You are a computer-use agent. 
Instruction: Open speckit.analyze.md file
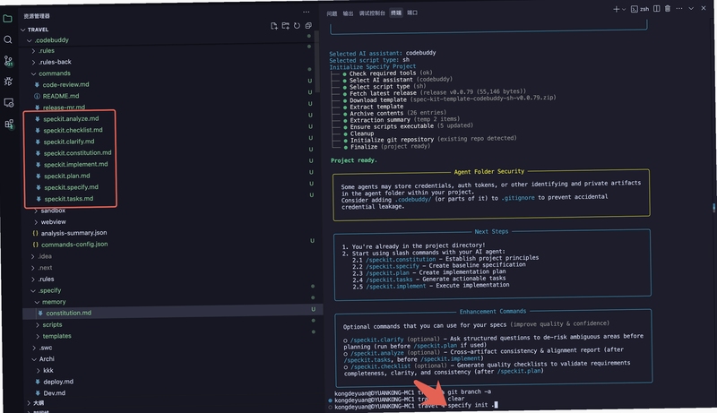pyautogui.click(x=71, y=119)
